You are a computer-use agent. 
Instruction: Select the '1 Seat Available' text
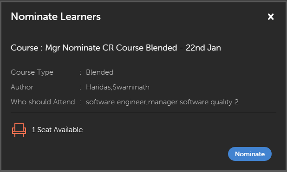(57, 130)
